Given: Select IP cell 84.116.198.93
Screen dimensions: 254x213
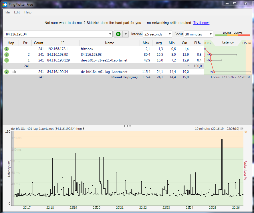Looking at the screenshot, I should pos(57,55).
